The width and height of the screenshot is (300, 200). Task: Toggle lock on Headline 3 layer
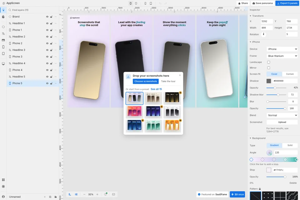[51, 50]
